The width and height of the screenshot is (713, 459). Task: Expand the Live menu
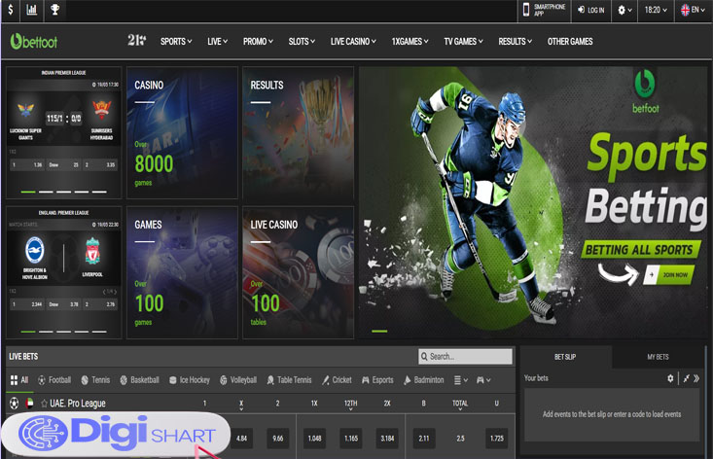click(x=217, y=42)
